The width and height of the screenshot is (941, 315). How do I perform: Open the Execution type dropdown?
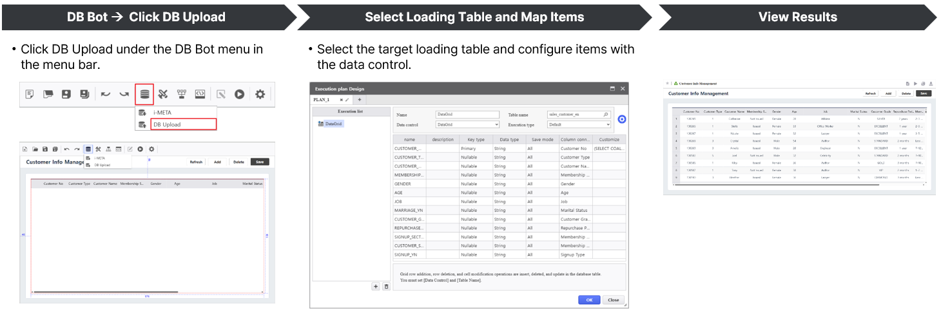(x=578, y=124)
